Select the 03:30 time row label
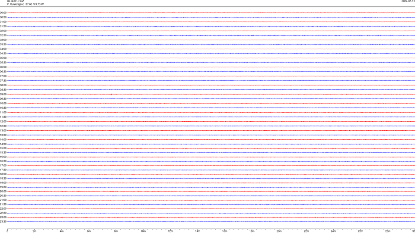Viewport: 415px width, 233px height. (3, 44)
